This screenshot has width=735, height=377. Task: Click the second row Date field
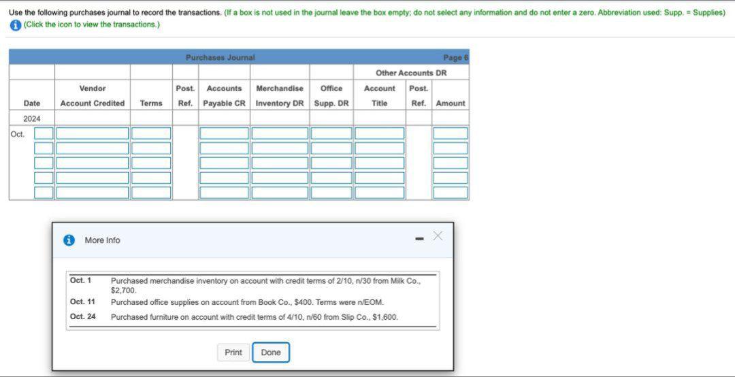[44, 148]
